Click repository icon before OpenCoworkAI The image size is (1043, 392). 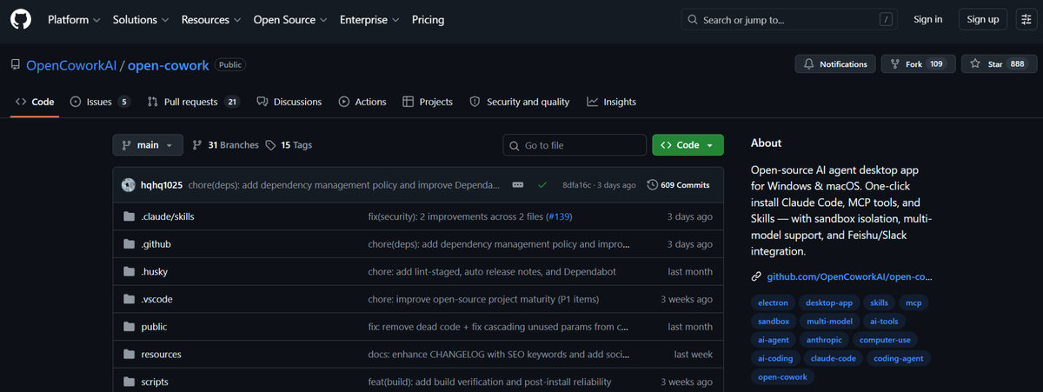pyautogui.click(x=16, y=64)
